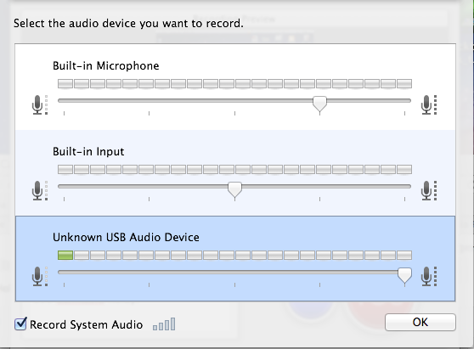The height and width of the screenshot is (349, 474).
Task: Click the green segment of USB level meter
Action: (65, 256)
